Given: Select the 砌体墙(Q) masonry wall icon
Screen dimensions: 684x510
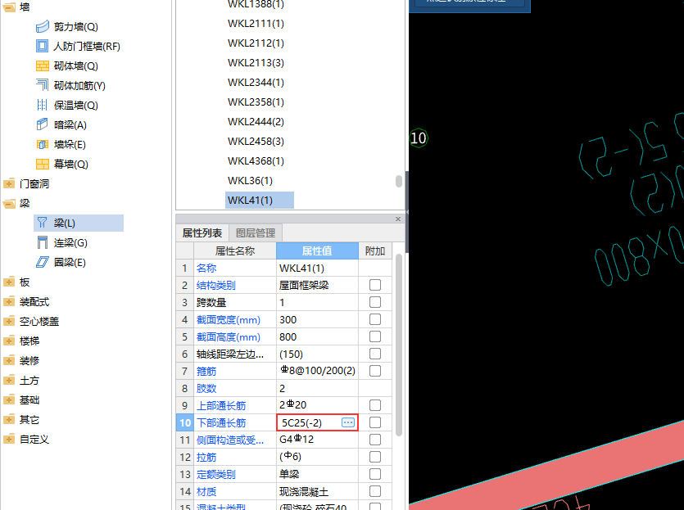Looking at the screenshot, I should [43, 65].
